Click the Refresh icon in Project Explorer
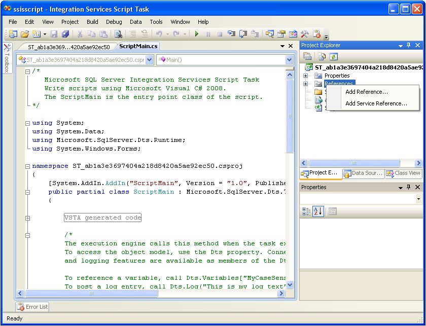This screenshot has width=426, height=326. (x=333, y=56)
